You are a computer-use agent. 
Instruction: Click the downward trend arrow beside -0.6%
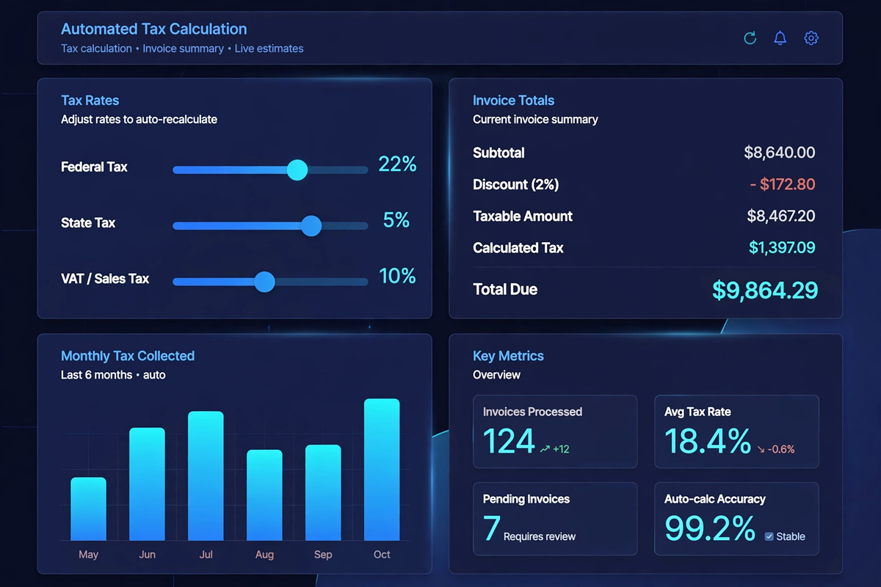[x=760, y=448]
